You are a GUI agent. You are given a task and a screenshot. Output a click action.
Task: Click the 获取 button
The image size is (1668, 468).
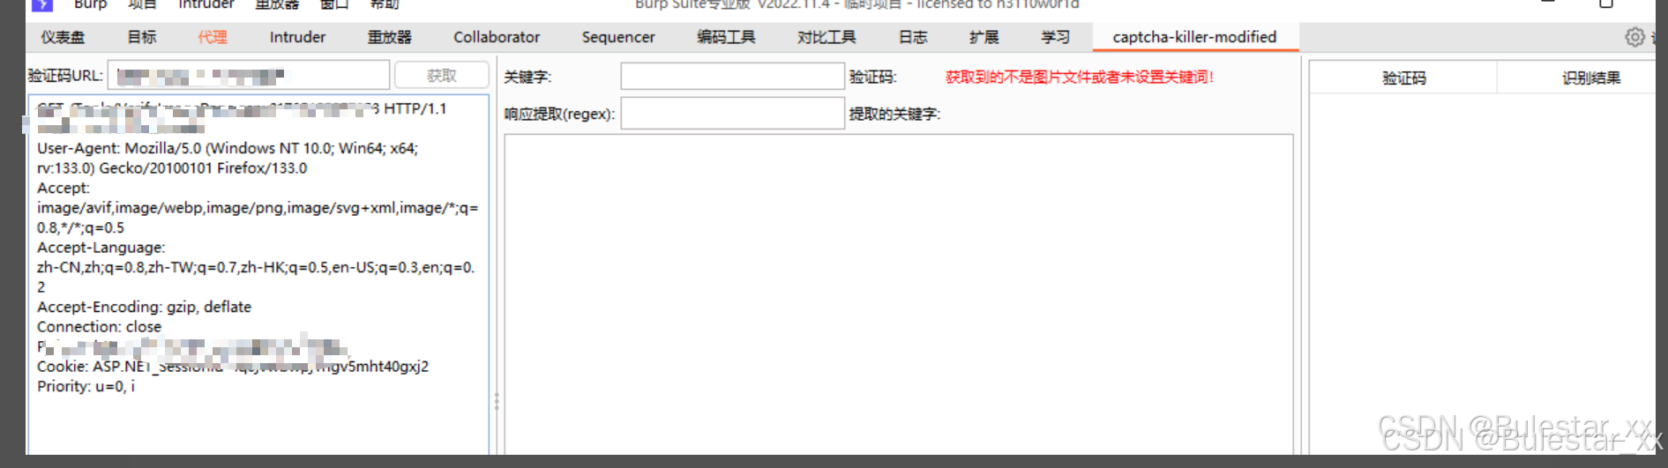442,76
